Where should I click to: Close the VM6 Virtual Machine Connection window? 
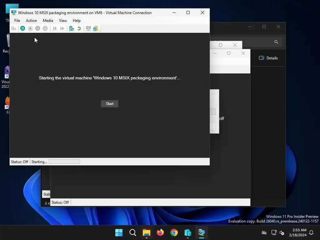(202, 12)
